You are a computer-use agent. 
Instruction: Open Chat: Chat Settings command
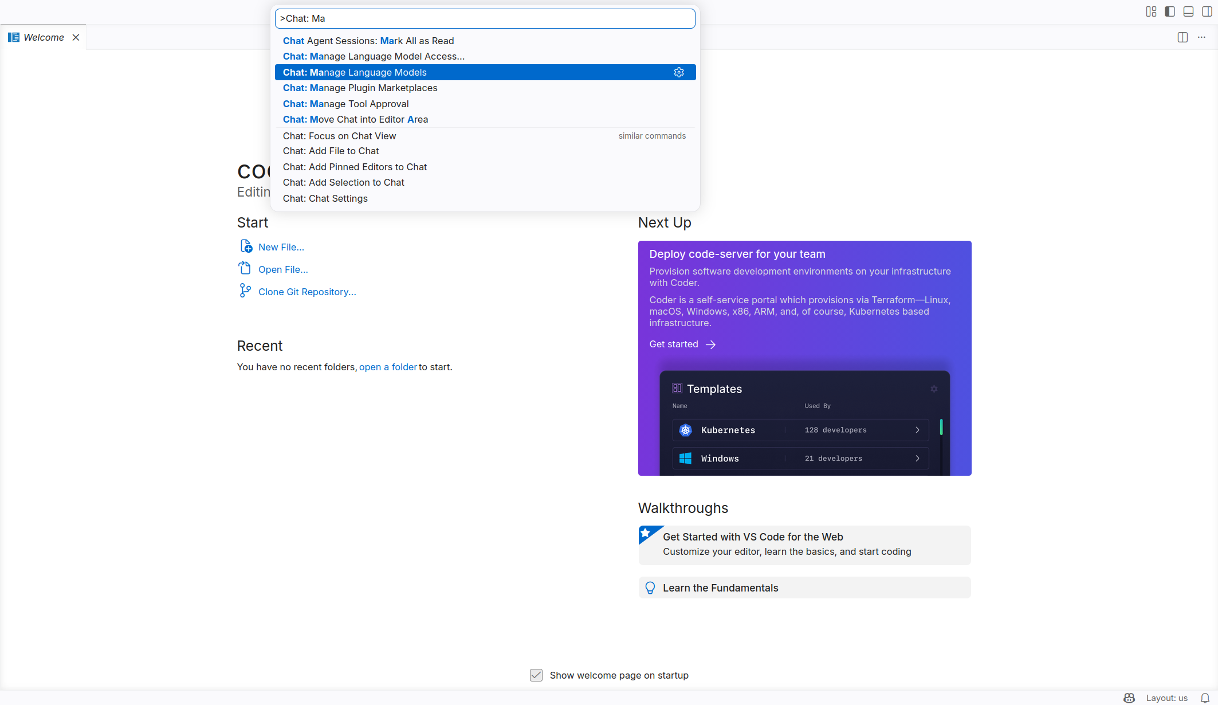point(485,198)
